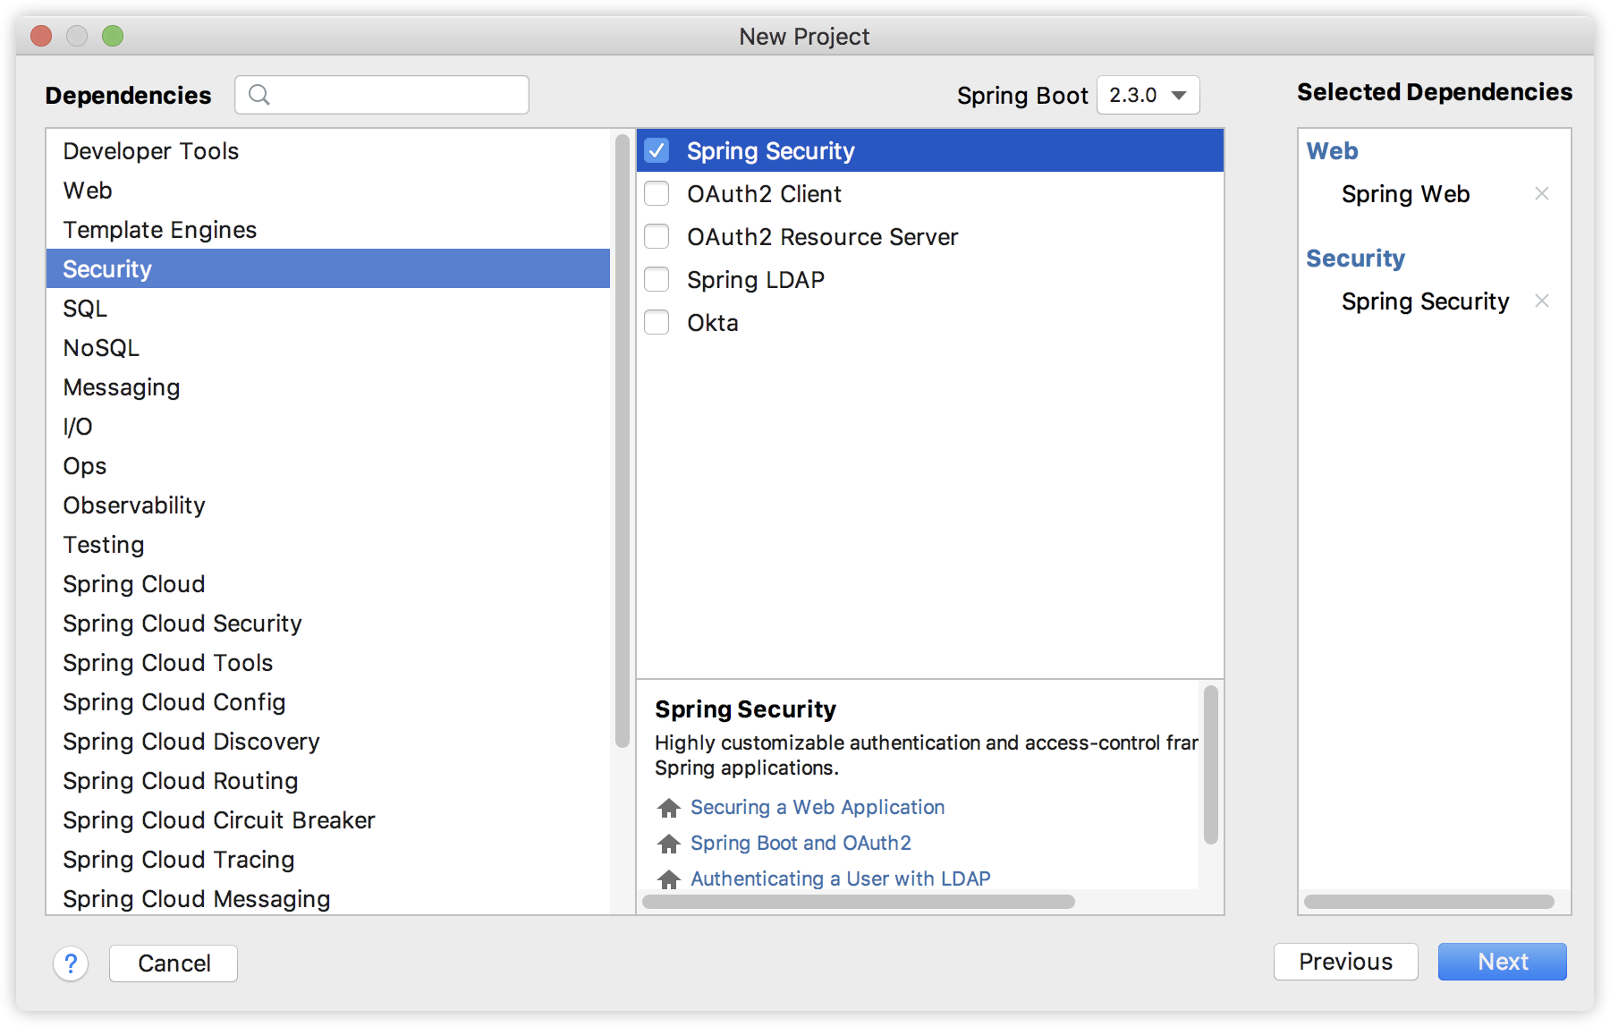Click the home icon beside Securing a Web Application
The width and height of the screenshot is (1610, 1027).
click(667, 808)
